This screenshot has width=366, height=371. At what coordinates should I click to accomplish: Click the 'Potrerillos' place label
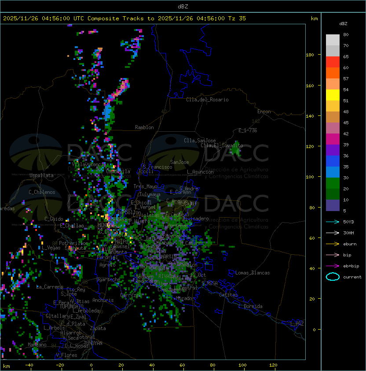[73, 243]
